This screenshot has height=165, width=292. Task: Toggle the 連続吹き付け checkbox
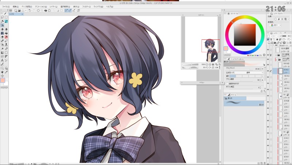point(227,84)
